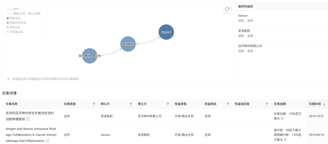Open filter icon for 权益适应症 column
328x144 pixels.
click(x=267, y=104)
